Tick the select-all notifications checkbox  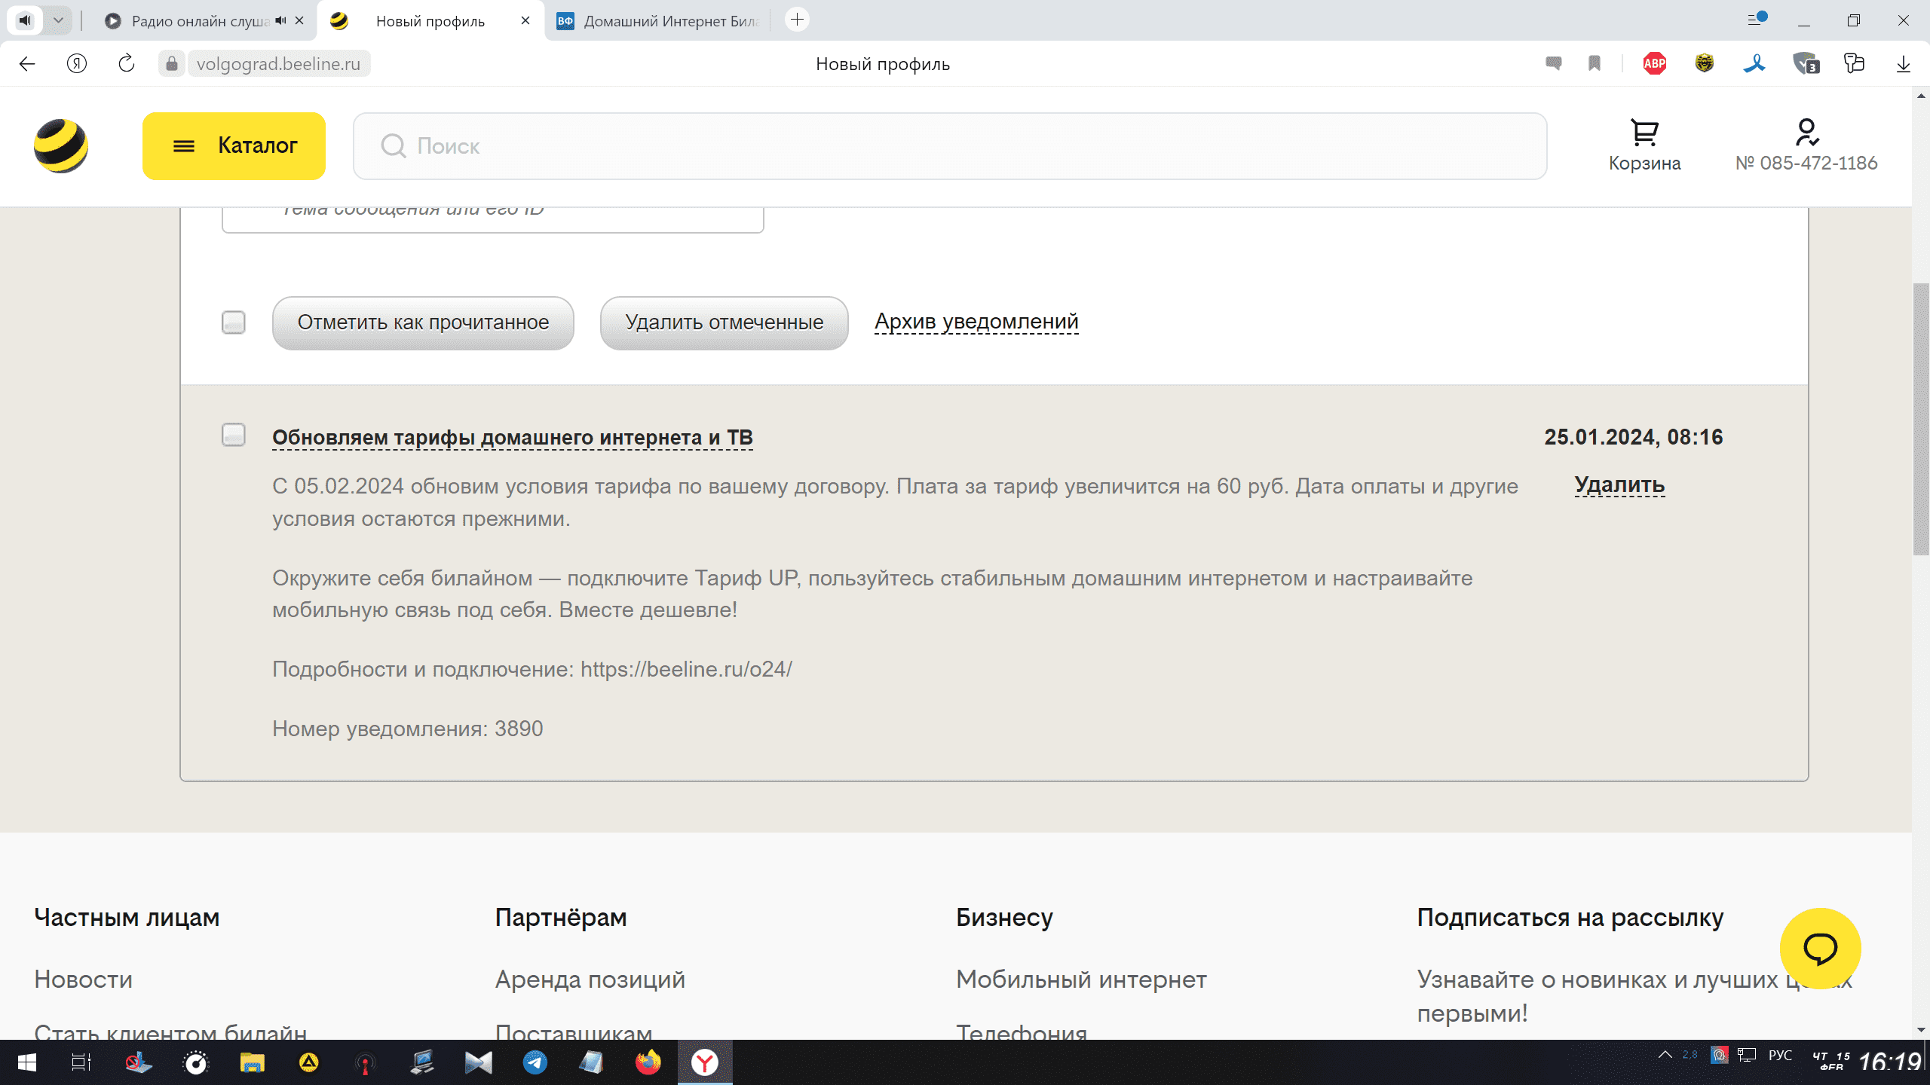pos(234,322)
